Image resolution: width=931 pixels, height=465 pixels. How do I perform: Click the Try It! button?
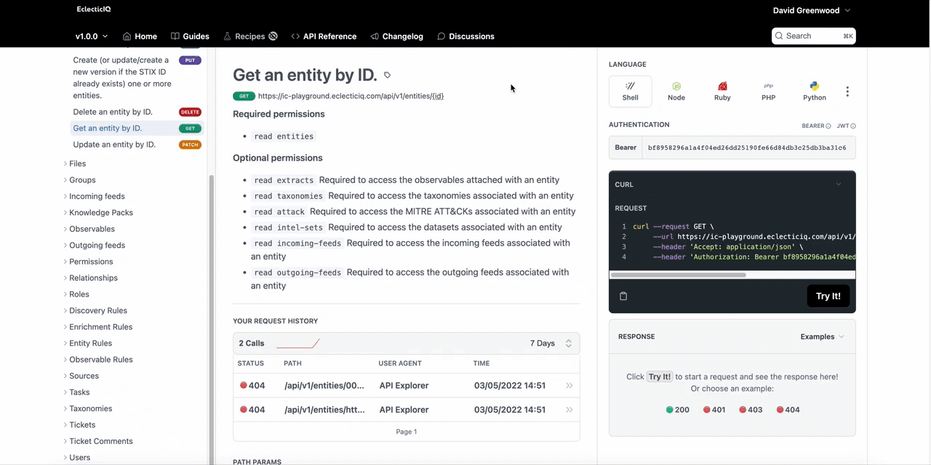tap(828, 296)
